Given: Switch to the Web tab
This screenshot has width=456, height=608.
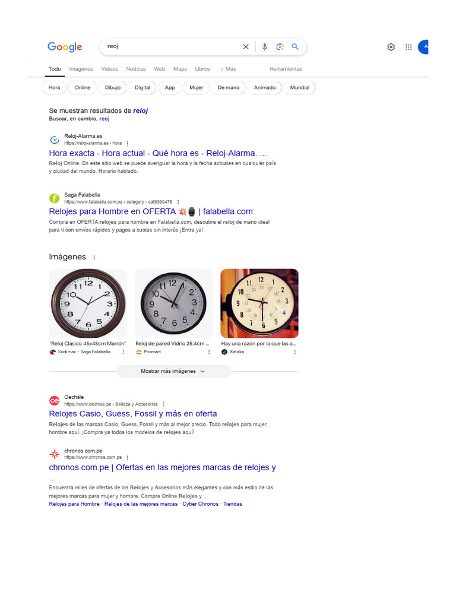Looking at the screenshot, I should click(159, 69).
